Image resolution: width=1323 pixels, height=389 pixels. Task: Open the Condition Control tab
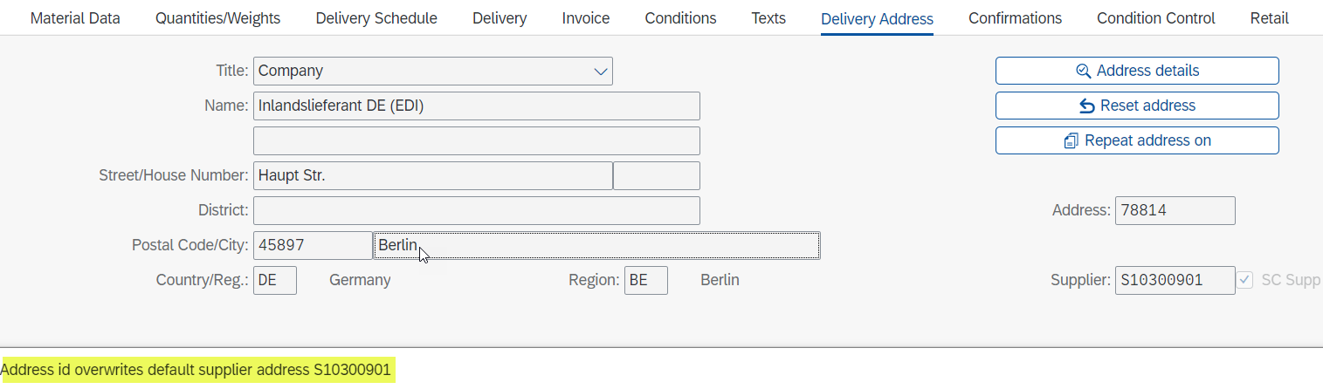coord(1156,18)
